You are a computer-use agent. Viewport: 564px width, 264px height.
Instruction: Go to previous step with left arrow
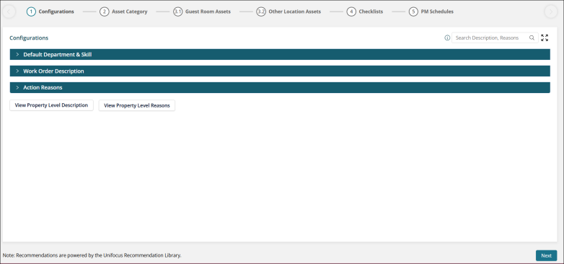tap(9, 12)
